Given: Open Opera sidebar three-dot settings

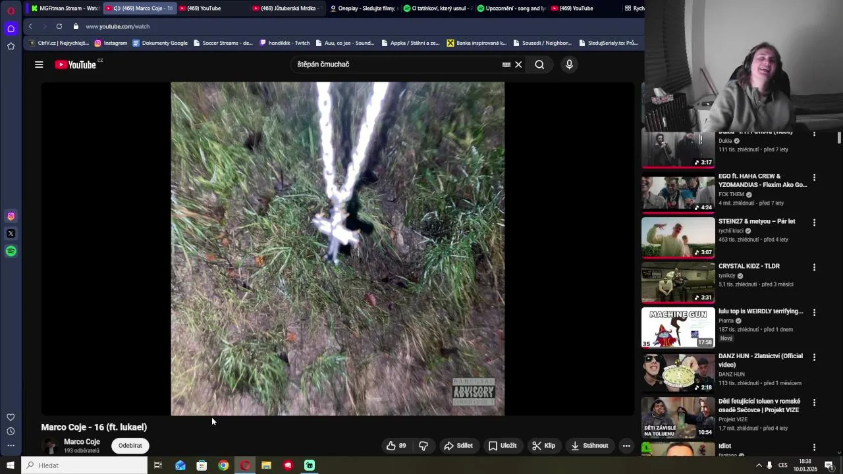Looking at the screenshot, I should [x=11, y=446].
